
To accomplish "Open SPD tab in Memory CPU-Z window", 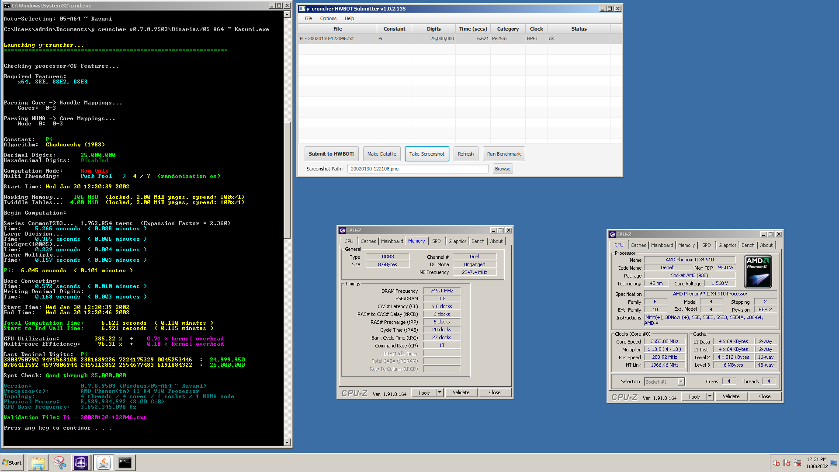I will pyautogui.click(x=437, y=241).
